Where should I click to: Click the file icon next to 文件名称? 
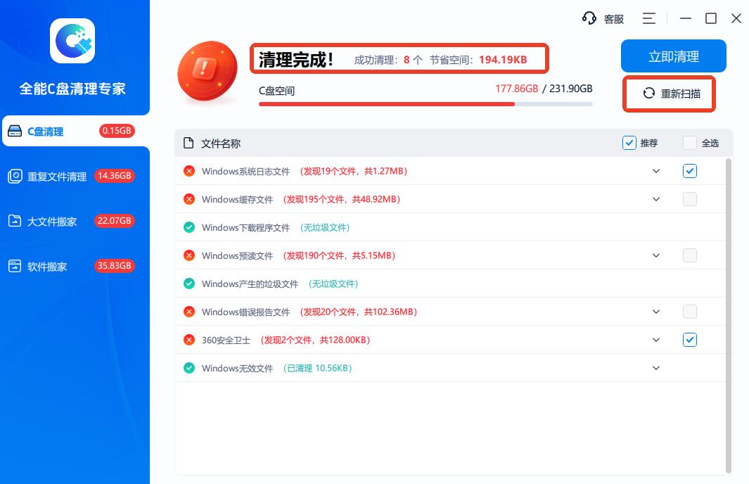coord(188,144)
